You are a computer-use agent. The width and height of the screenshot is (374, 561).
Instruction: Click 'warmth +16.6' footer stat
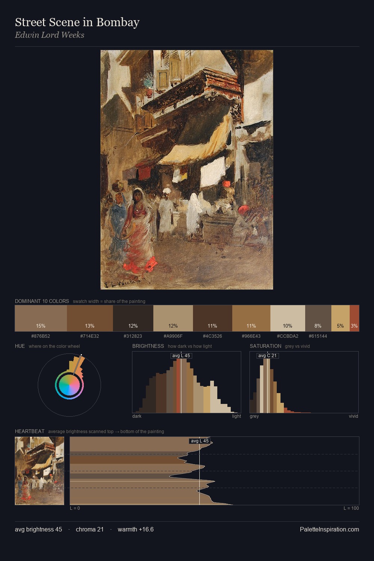coord(136,529)
